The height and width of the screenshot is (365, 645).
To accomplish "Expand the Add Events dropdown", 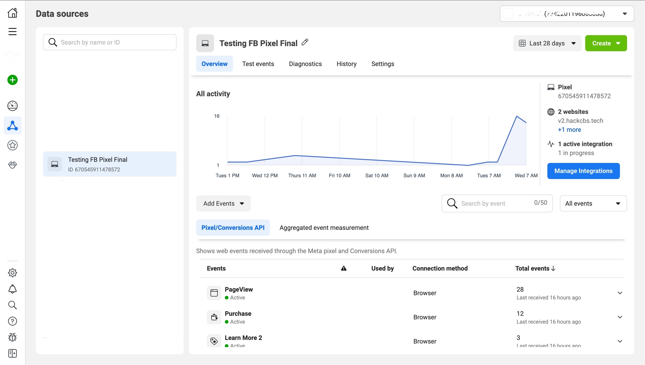I will 223,203.
